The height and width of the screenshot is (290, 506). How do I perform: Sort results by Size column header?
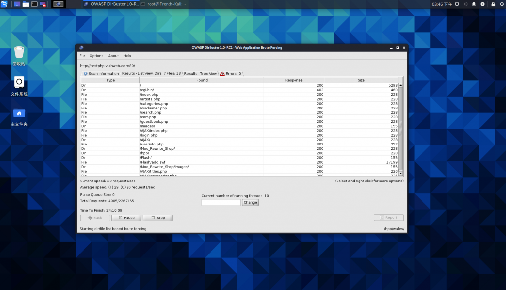tap(361, 80)
